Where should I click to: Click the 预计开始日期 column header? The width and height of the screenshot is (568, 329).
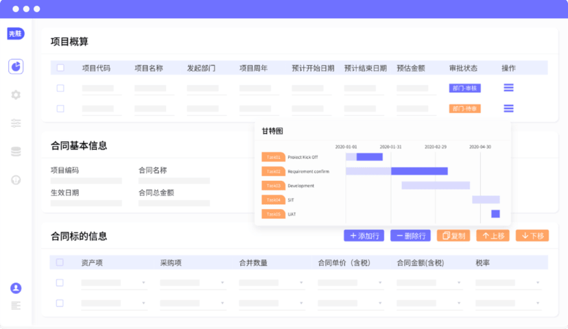(x=313, y=68)
